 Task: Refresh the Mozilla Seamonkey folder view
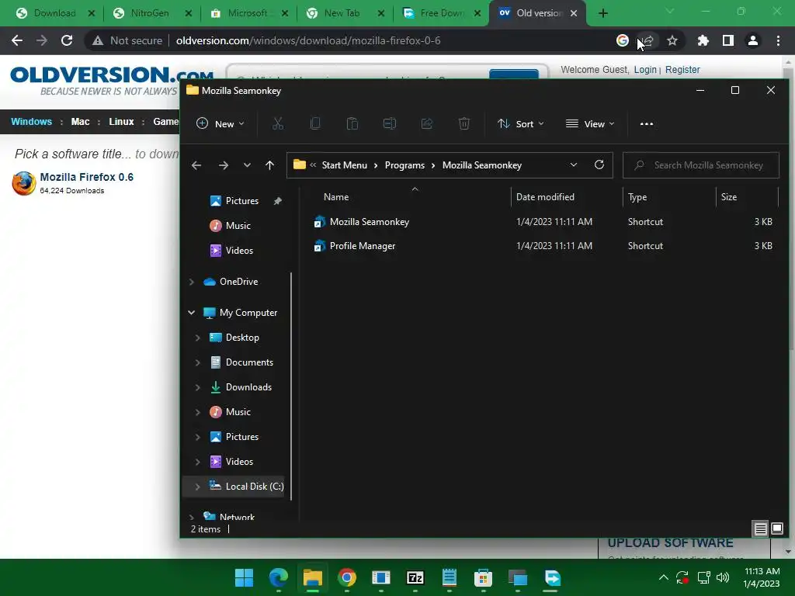click(599, 165)
